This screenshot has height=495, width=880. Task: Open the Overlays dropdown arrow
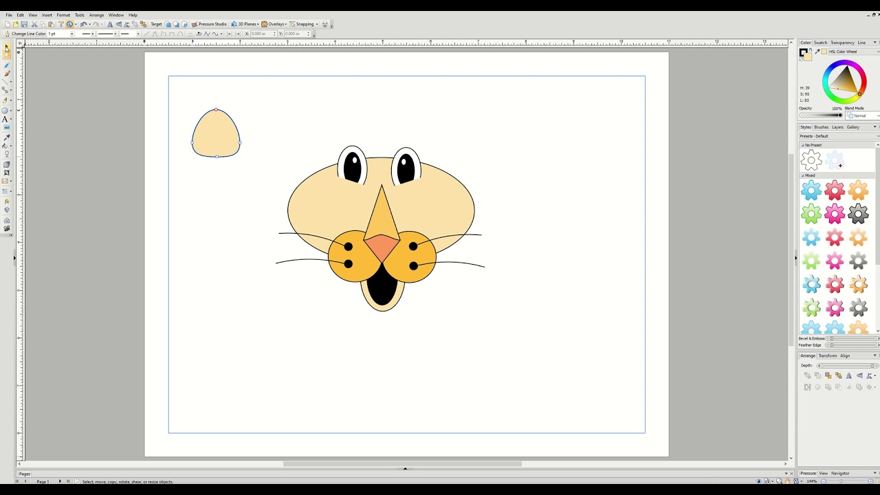point(286,24)
